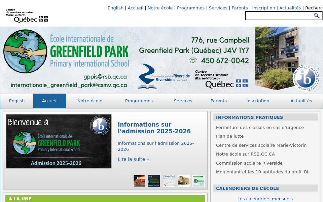Open the Services tab in main navigation bar
Screen dimensions: 323x202
point(183,101)
